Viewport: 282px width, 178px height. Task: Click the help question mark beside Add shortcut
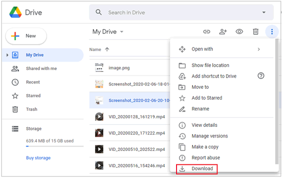[x=261, y=76]
